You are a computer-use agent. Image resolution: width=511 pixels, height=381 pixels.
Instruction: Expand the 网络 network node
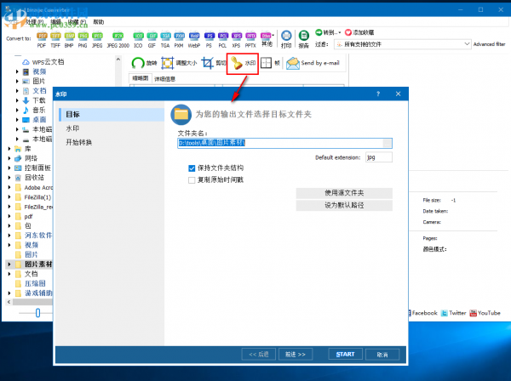9,158
